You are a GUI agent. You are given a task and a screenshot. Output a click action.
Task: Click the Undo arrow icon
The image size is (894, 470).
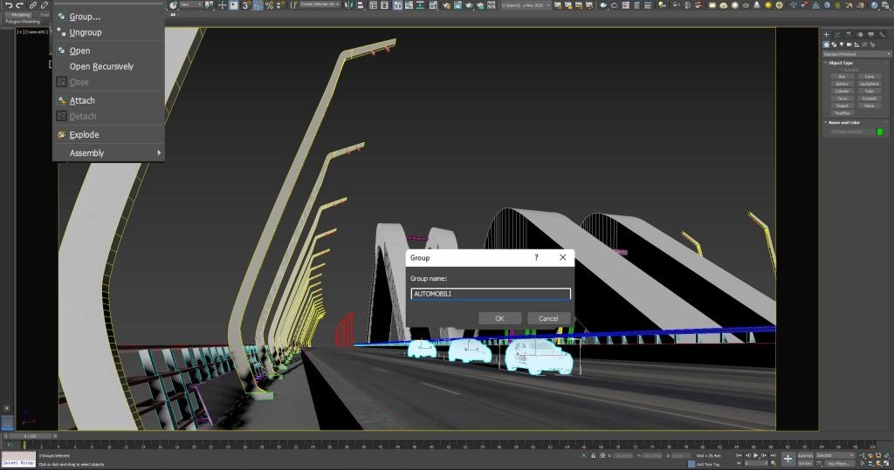[x=9, y=5]
